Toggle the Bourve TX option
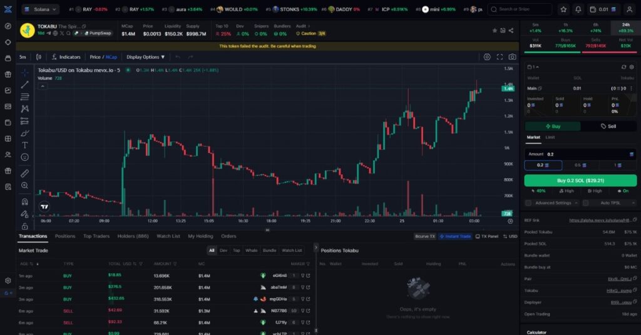Image resolution: width=641 pixels, height=335 pixels. (x=425, y=236)
